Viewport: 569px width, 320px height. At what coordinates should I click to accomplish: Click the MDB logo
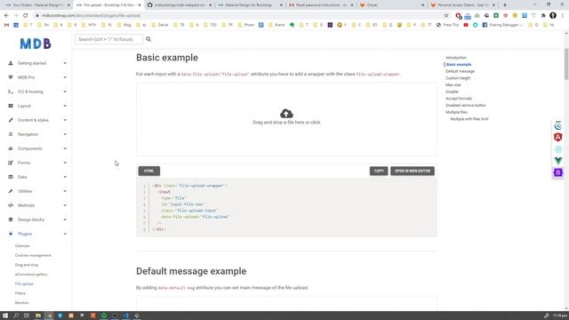(x=36, y=44)
